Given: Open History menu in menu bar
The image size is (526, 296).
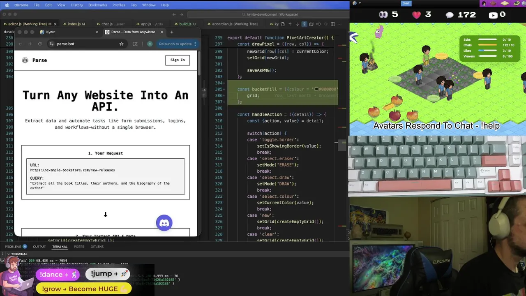Looking at the screenshot, I should point(77,5).
